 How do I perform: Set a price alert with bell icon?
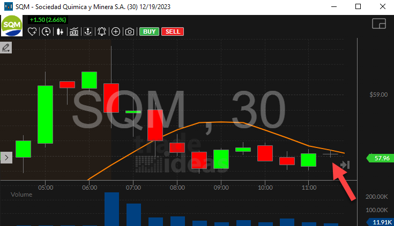coord(102,32)
